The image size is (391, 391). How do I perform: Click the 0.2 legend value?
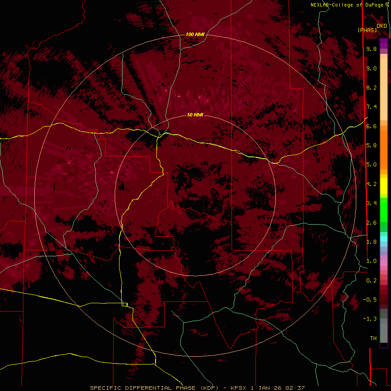pos(371,281)
